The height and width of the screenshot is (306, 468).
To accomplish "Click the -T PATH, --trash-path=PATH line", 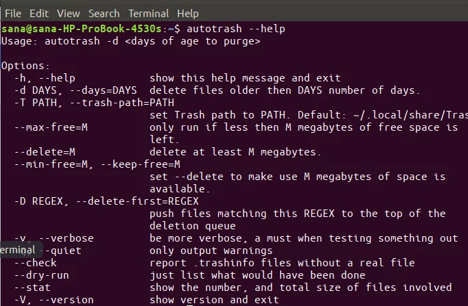I will coord(94,103).
